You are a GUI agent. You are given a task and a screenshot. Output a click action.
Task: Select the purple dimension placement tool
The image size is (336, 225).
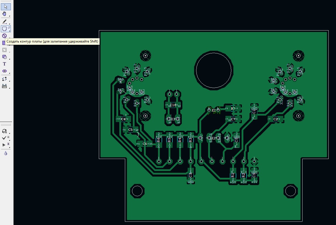[x=4, y=71]
